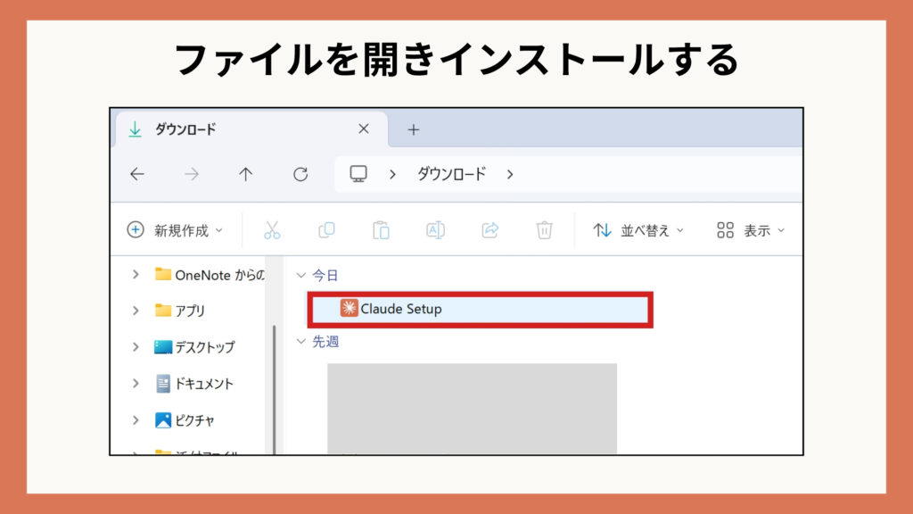
Task: Collapse the 今日 group
Action: tap(301, 275)
